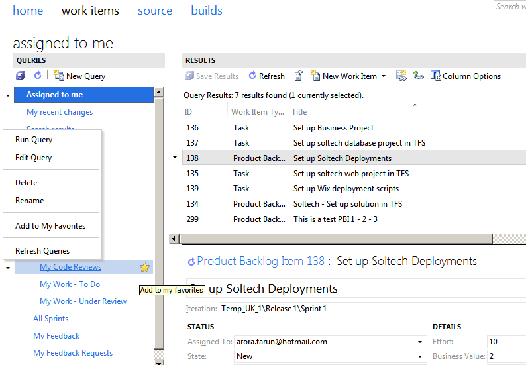Viewport: 526px width, 365px height.
Task: Click the star on My Code Reviews
Action: point(144,267)
